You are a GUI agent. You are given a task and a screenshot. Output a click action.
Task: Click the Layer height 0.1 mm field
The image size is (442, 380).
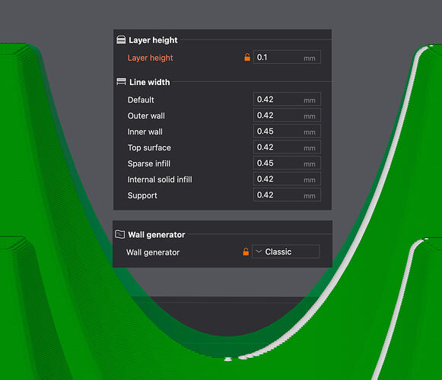pos(287,57)
